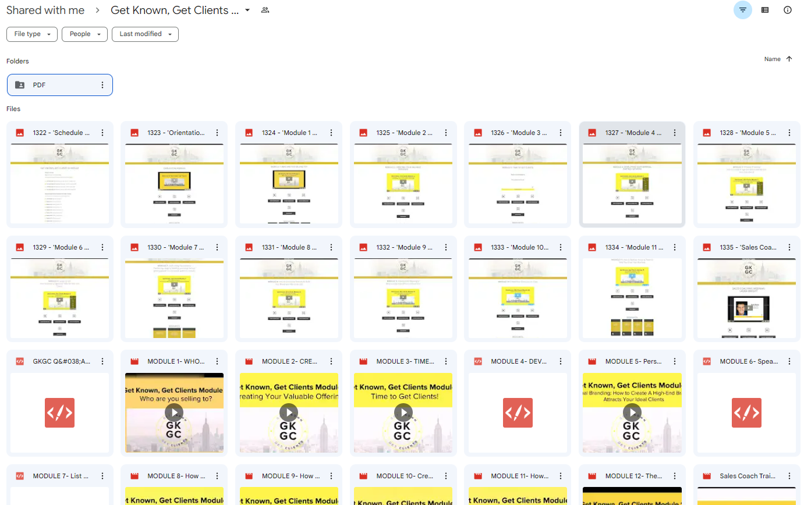
Task: Open the File type filter dropdown
Action: click(32, 34)
